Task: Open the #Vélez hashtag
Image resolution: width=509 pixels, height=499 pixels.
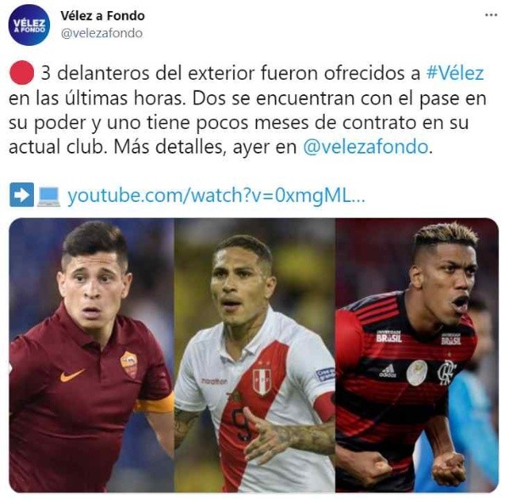Action: click(x=455, y=73)
